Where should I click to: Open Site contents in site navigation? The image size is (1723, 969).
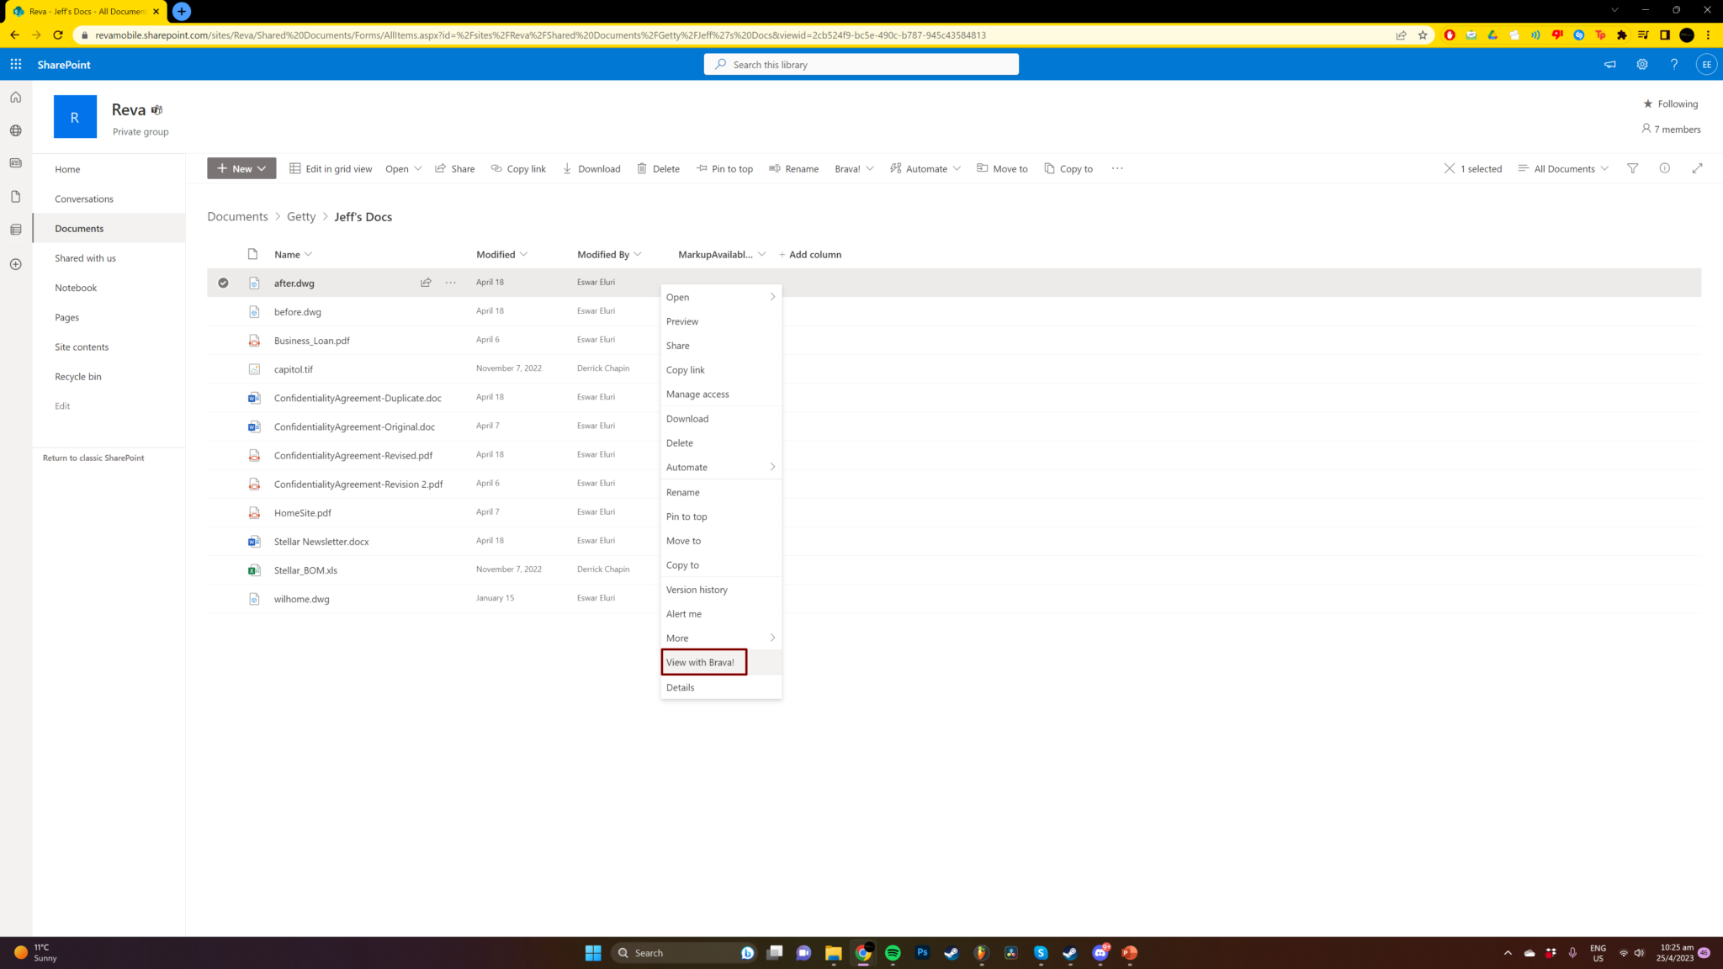click(x=82, y=347)
